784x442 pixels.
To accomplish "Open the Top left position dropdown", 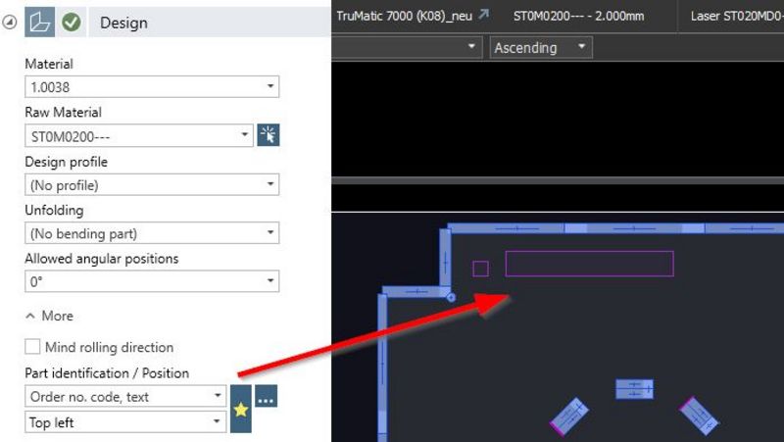I will pyautogui.click(x=124, y=422).
